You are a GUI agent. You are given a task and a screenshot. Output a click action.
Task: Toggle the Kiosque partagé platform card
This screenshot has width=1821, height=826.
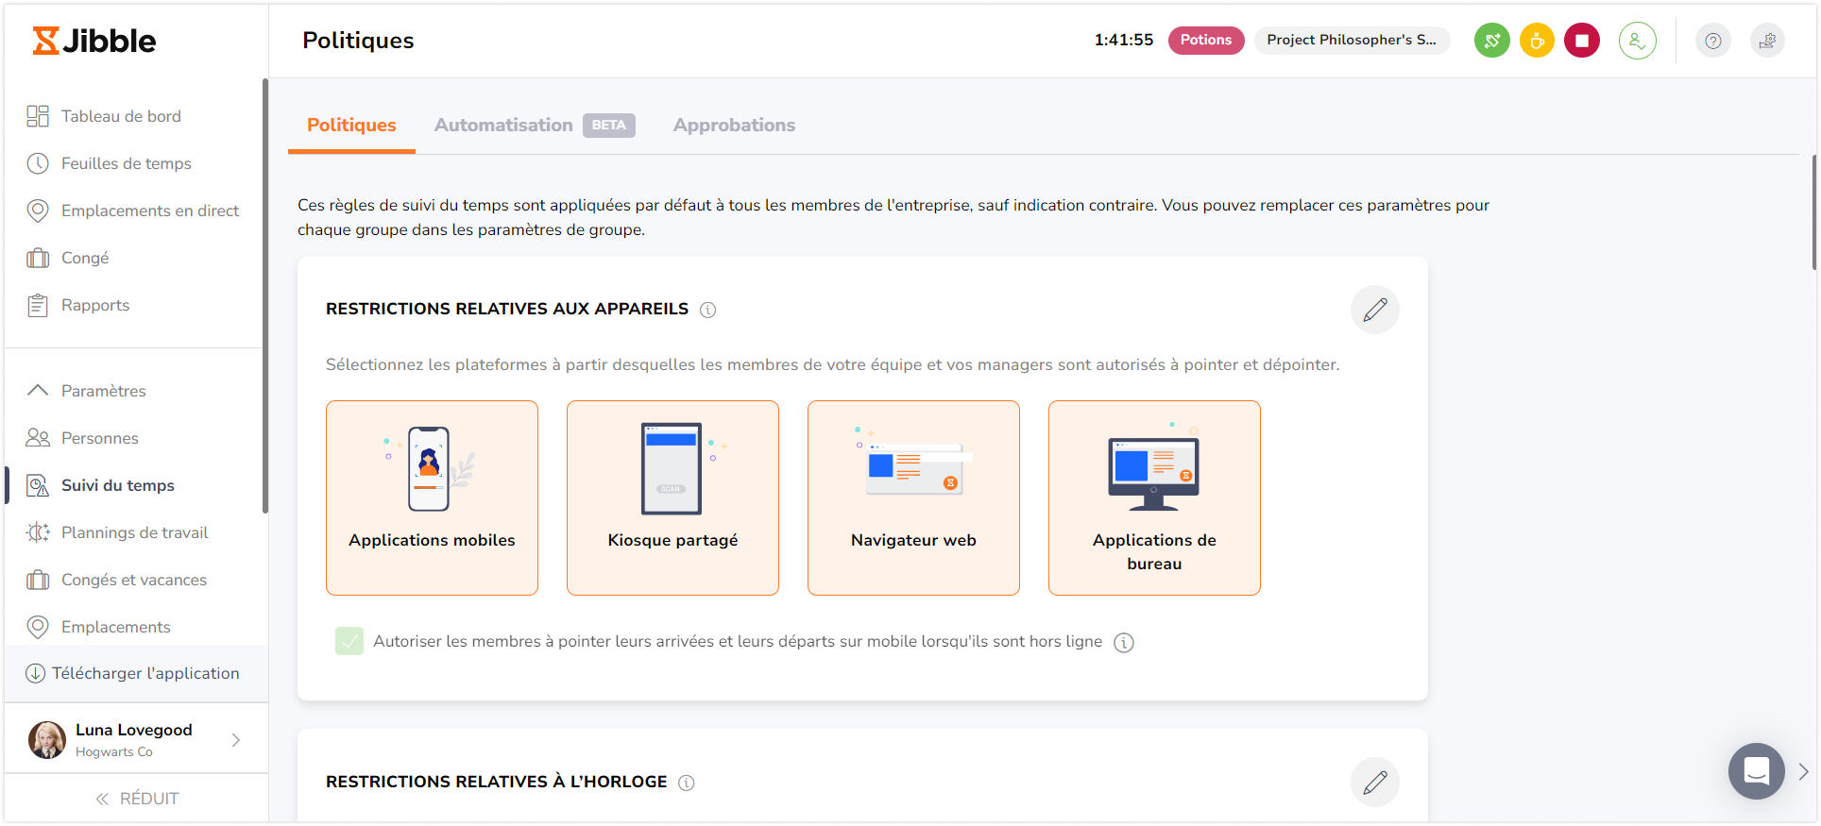pos(672,497)
